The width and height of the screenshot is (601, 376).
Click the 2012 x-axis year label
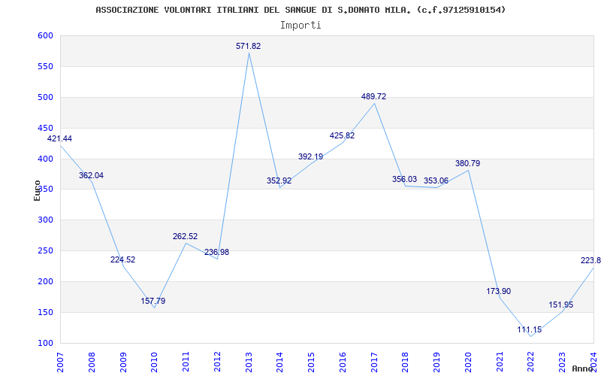(x=217, y=362)
